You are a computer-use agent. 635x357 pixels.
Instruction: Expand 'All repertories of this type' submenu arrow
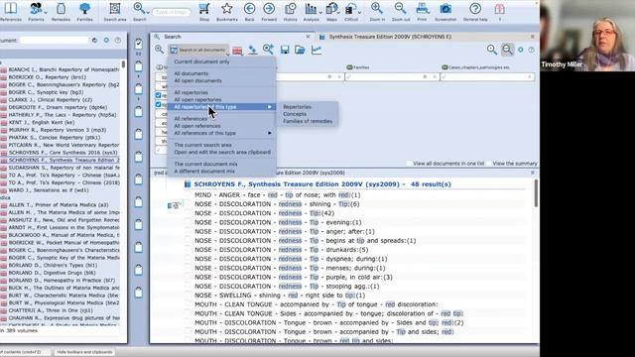[270, 107]
